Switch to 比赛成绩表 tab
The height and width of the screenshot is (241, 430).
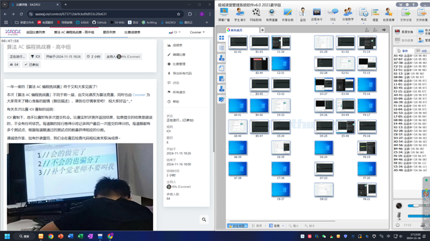[136, 33]
